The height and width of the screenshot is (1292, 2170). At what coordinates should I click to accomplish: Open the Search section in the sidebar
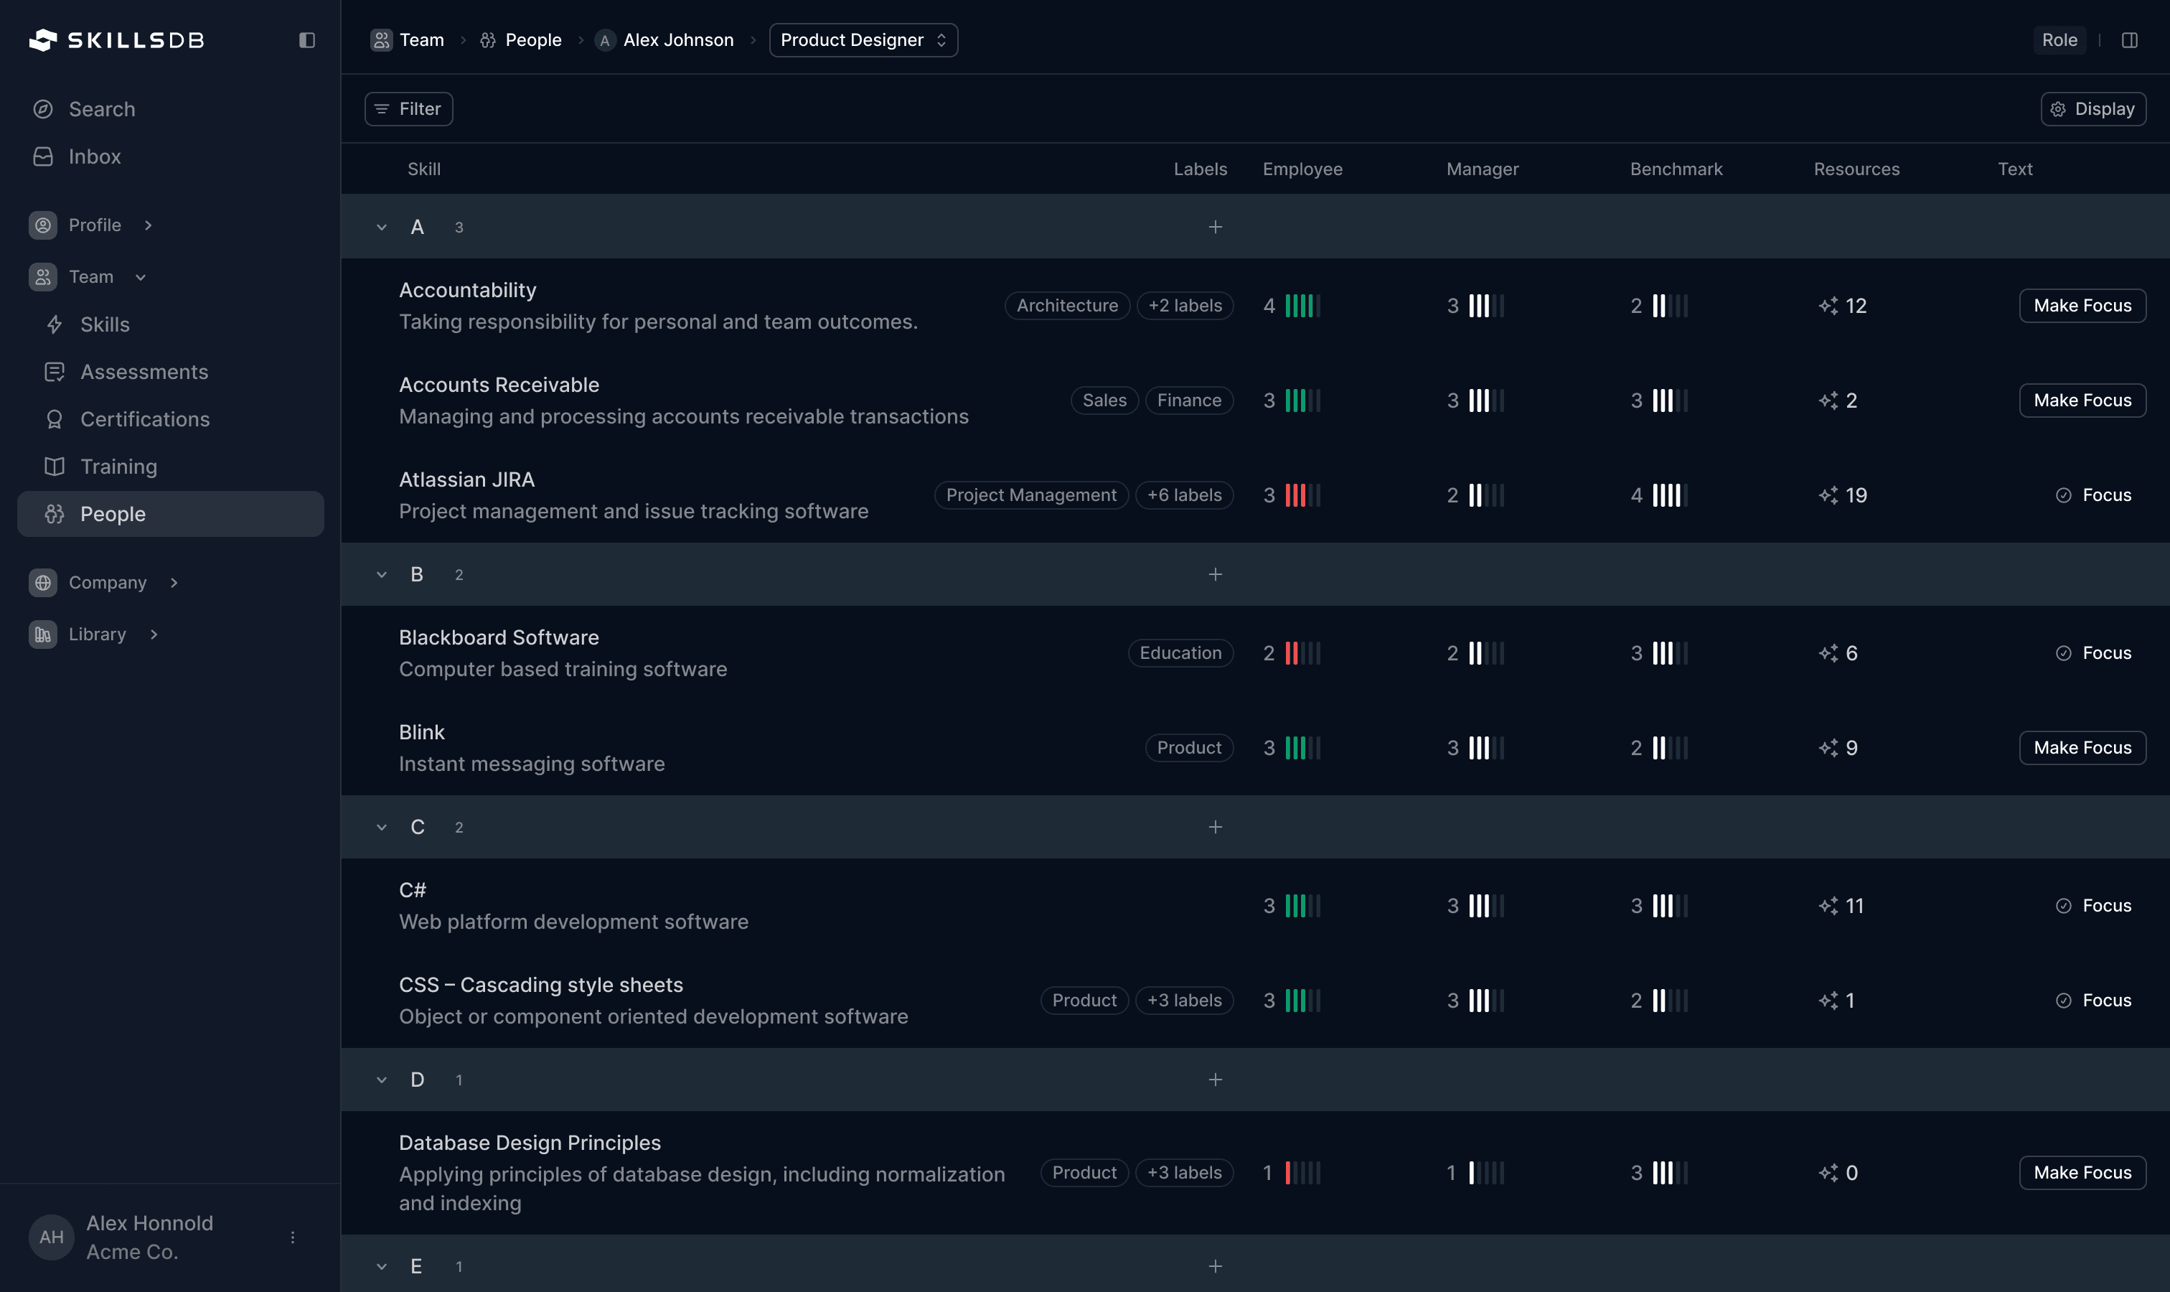101,109
